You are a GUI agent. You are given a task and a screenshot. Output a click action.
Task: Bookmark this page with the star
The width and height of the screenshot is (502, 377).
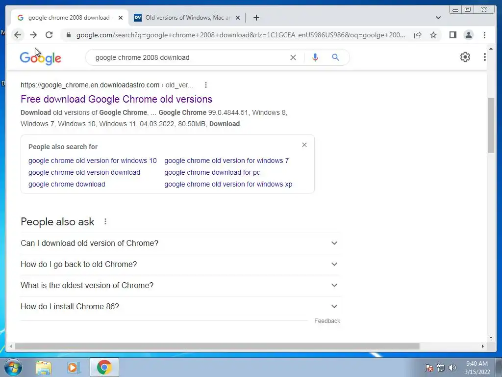[433, 35]
